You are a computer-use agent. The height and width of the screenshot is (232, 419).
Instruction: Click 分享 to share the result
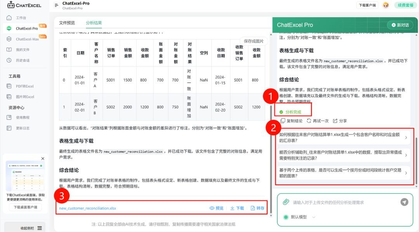coord(340,121)
